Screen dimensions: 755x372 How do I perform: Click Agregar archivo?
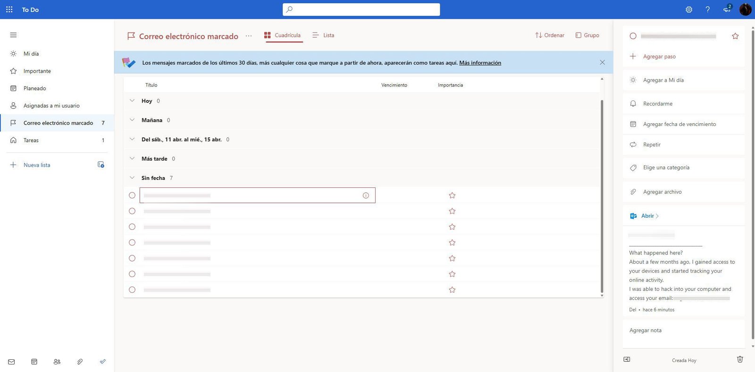click(x=684, y=192)
